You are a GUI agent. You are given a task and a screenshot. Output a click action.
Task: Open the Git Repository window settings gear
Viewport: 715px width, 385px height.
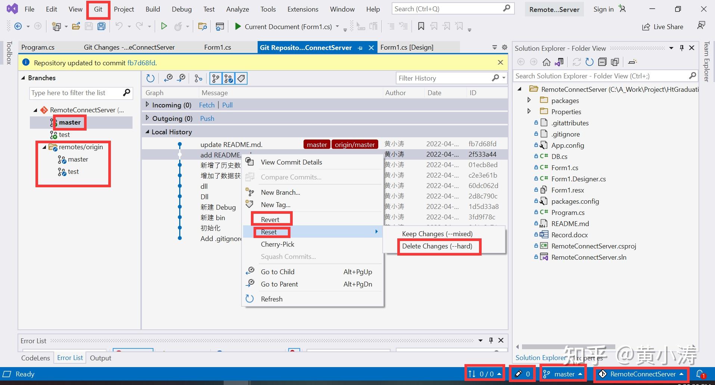point(504,47)
